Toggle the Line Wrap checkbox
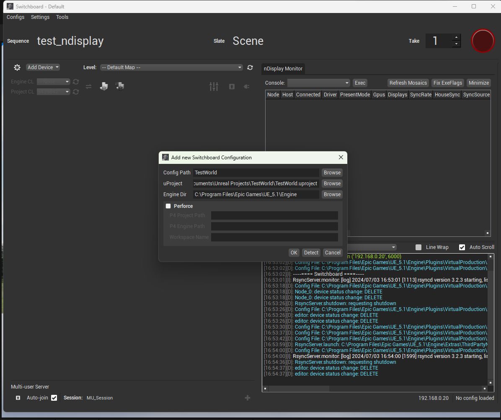501x420 pixels. tap(418, 247)
